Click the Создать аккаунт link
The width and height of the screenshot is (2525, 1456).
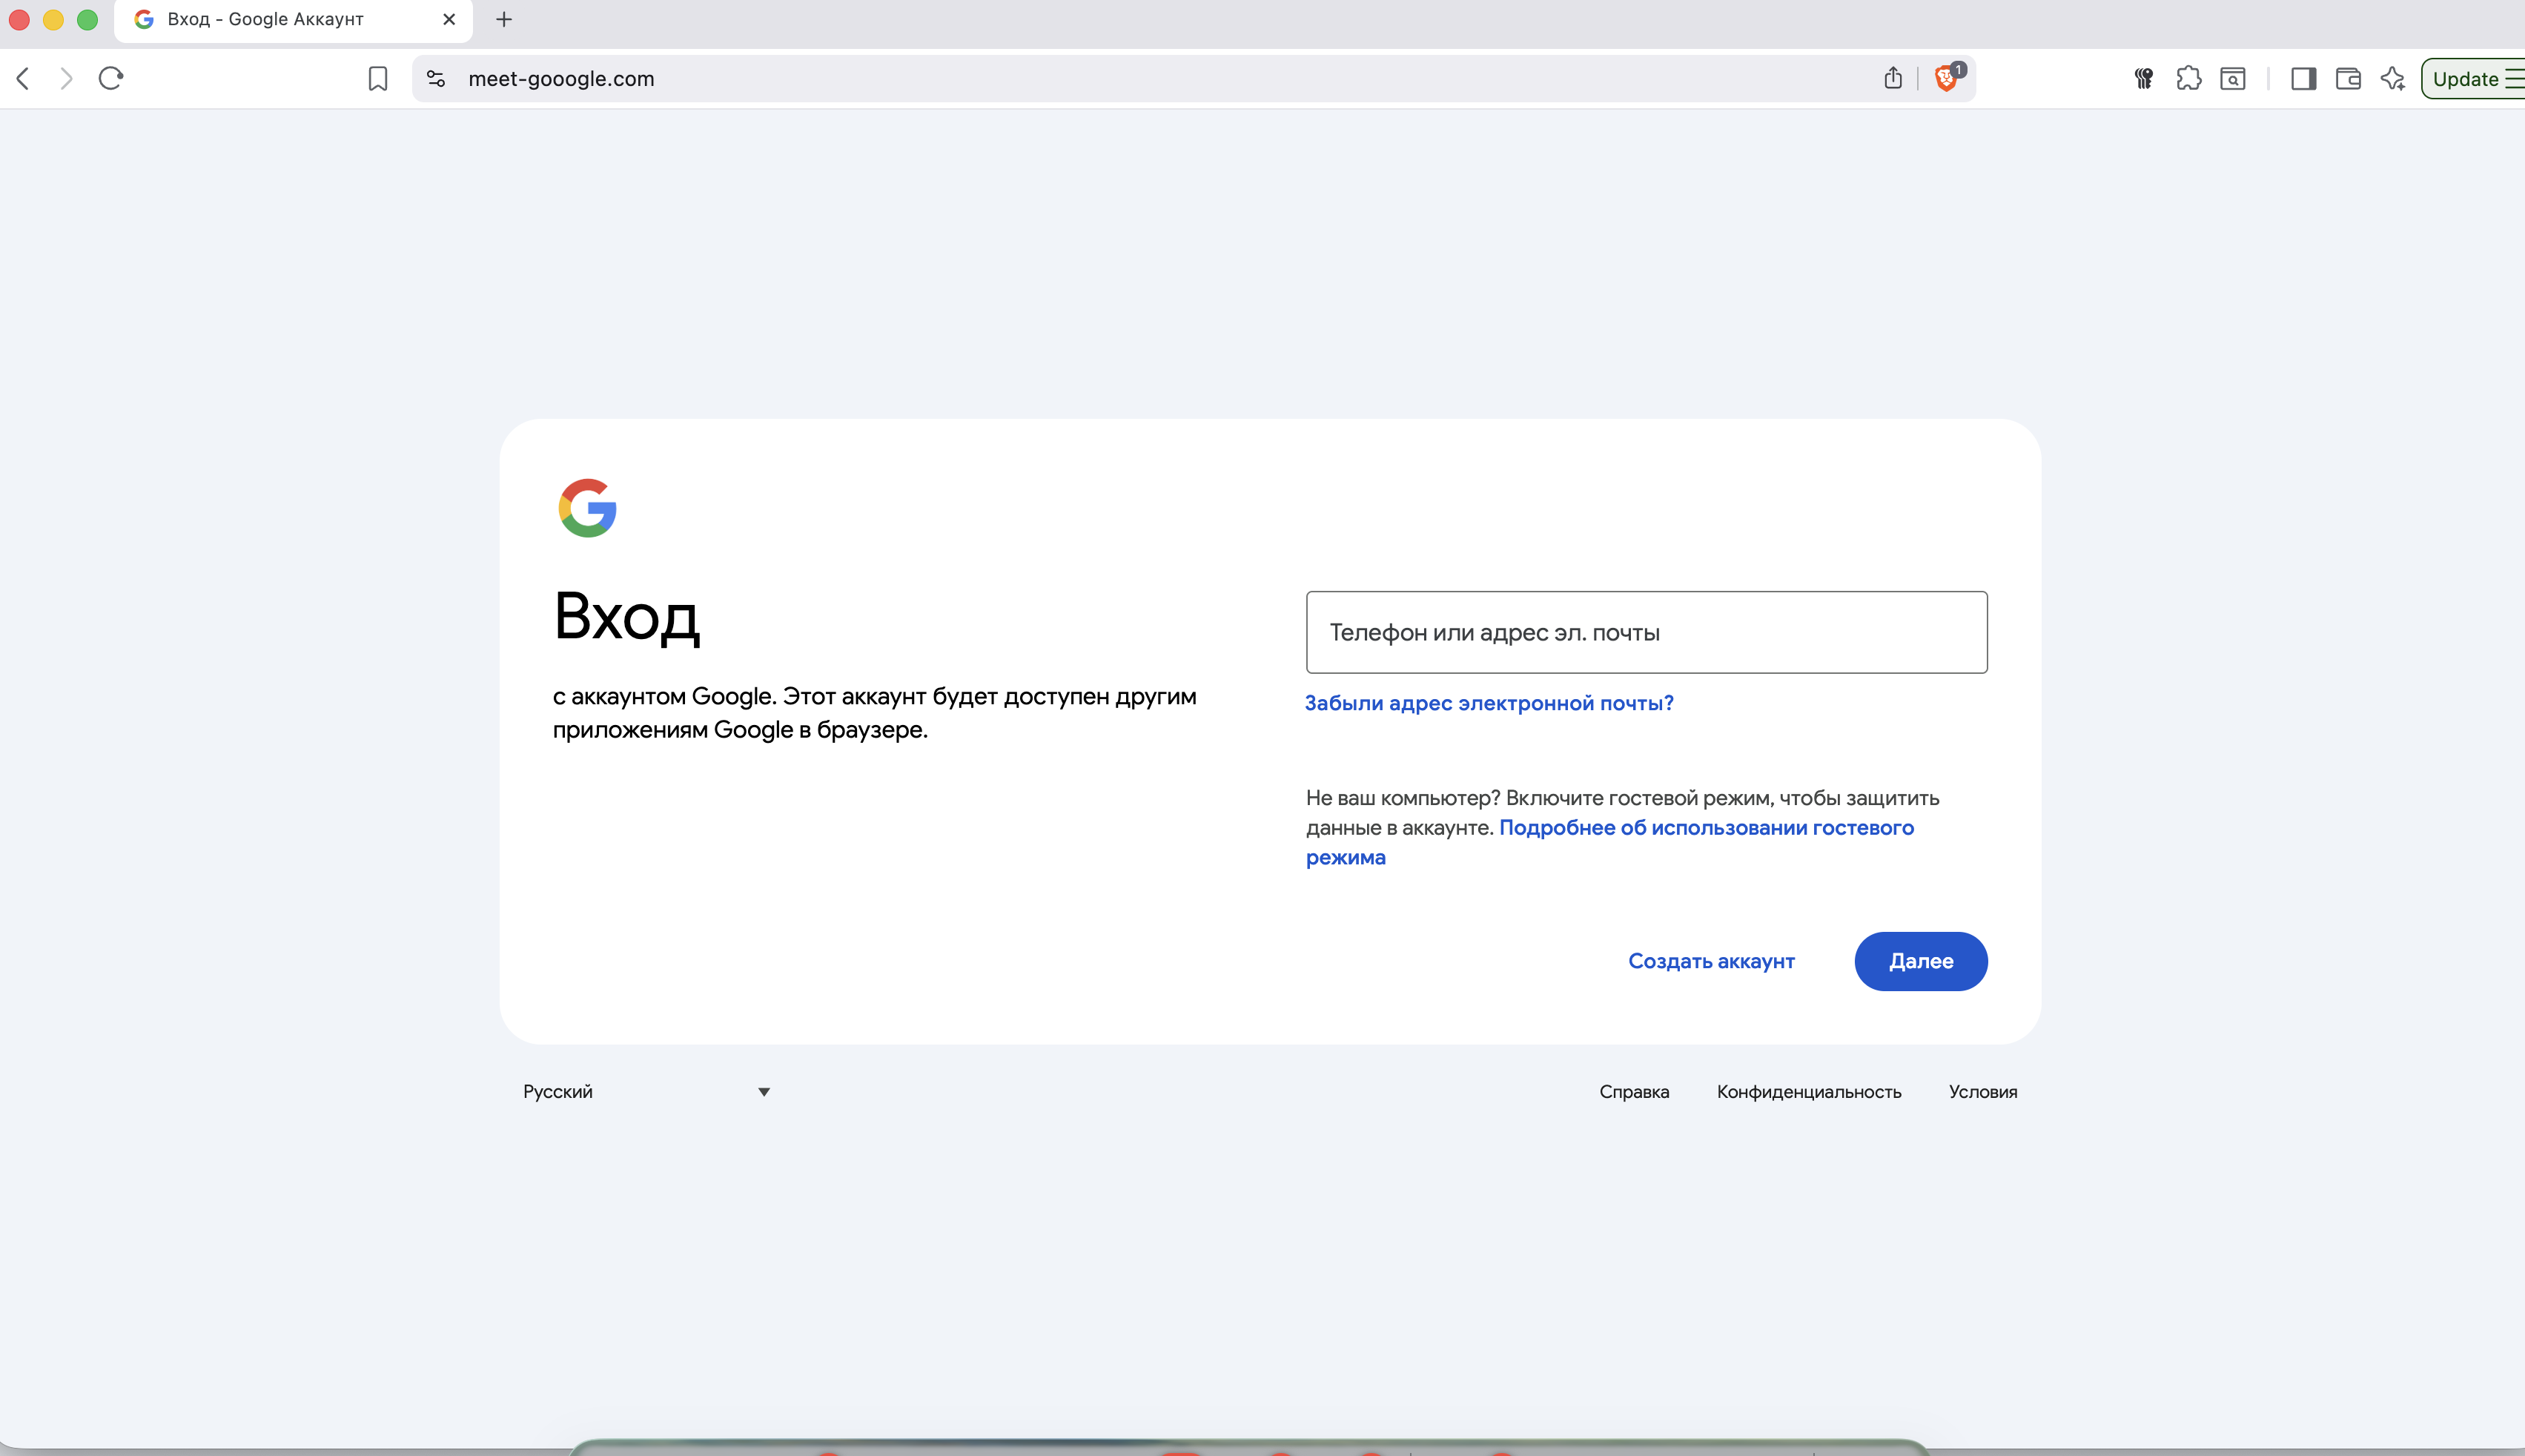click(x=1711, y=961)
